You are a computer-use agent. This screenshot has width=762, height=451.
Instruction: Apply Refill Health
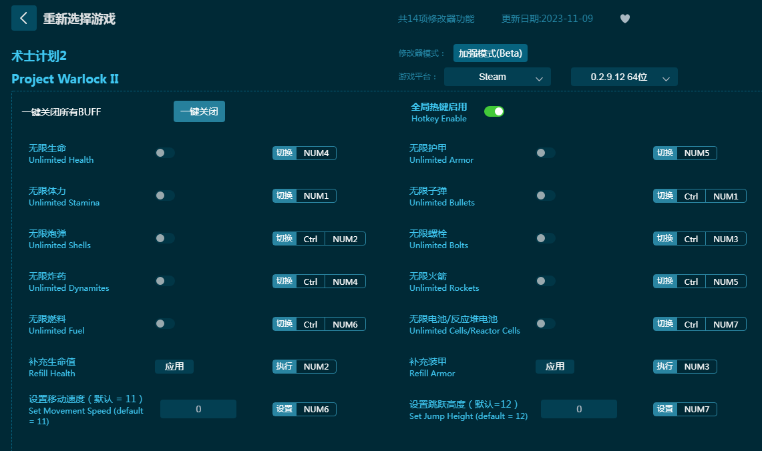point(174,366)
